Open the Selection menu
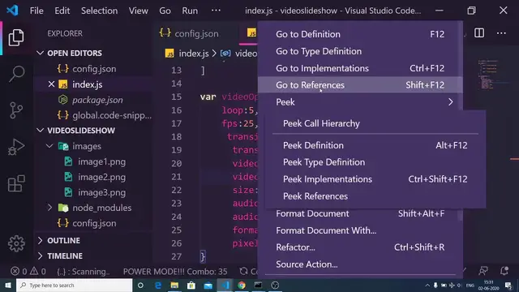Viewport: 519px width, 292px height. pos(99,11)
